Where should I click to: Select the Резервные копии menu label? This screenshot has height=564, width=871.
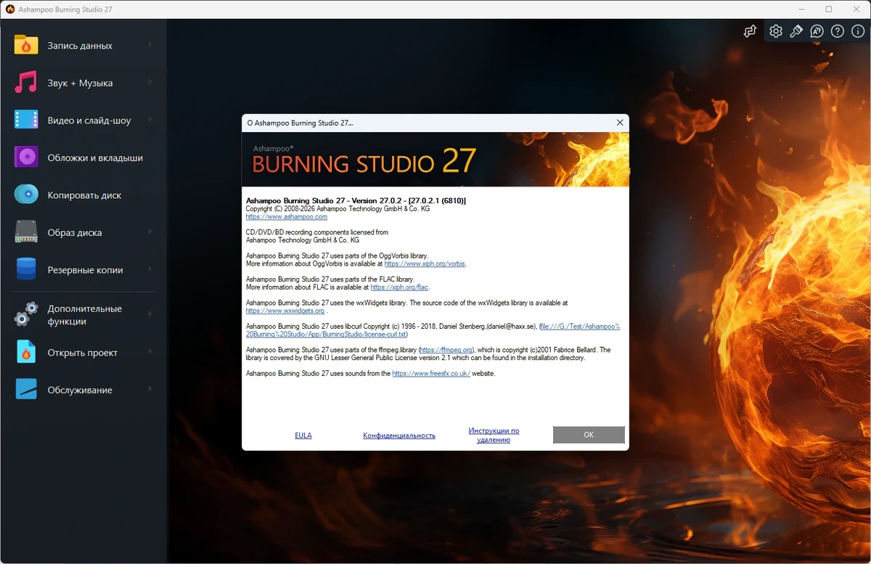coord(85,270)
